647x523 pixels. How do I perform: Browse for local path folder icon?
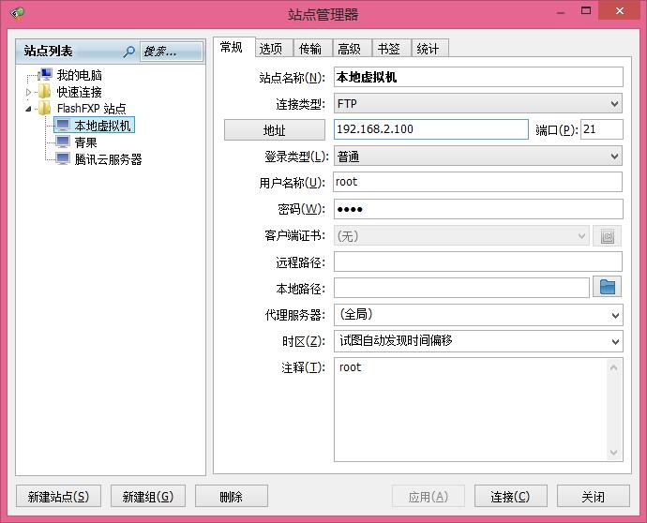click(x=608, y=287)
